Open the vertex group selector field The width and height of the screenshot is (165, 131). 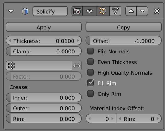click(x=39, y=65)
